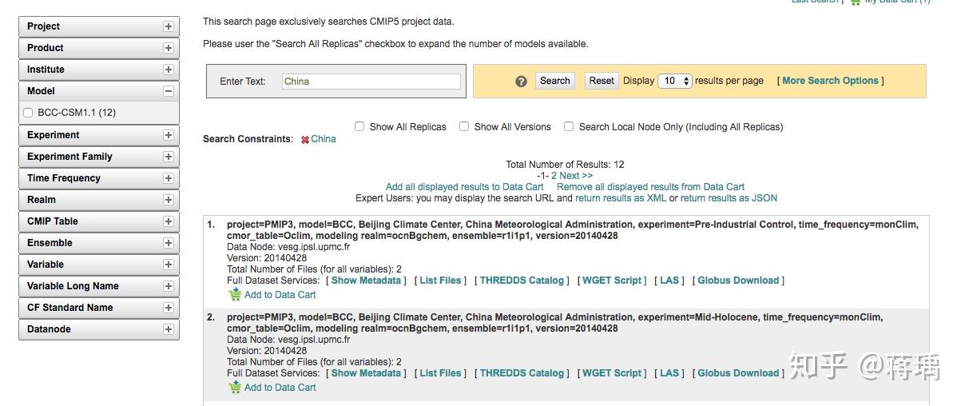The image size is (965, 406).
Task: Expand the Institute facet
Action: click(169, 70)
